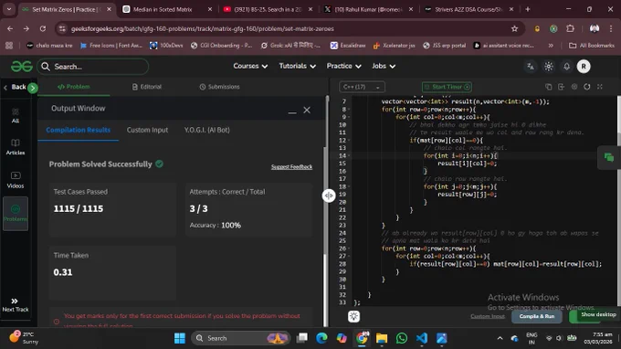Screen dimensions: 621x349
Task: Click the editor settings gear icon
Action: (574, 87)
